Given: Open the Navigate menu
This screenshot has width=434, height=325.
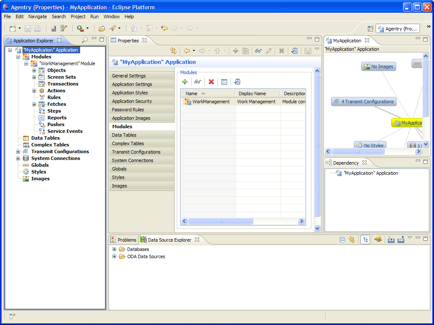Looking at the screenshot, I should tap(38, 17).
